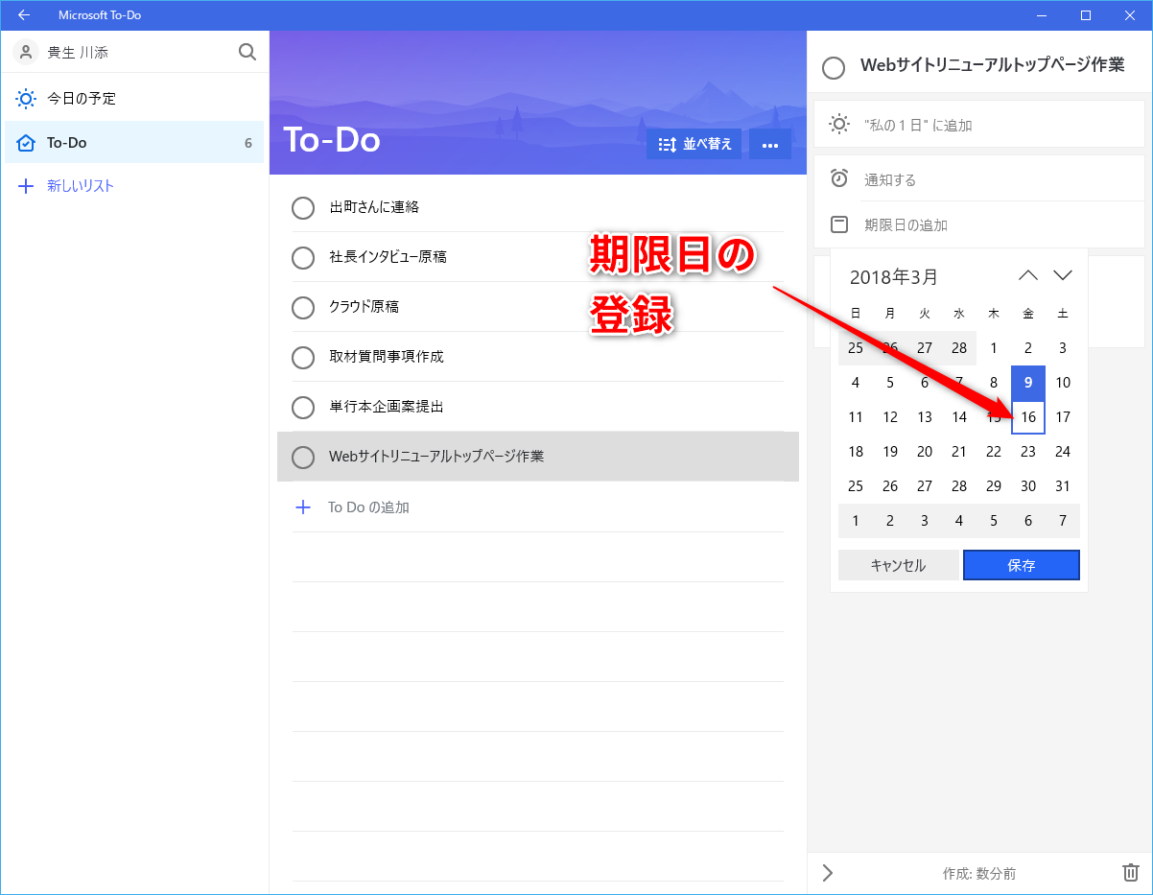Select March 16 in the calendar
Image resolution: width=1153 pixels, height=895 pixels.
pyautogui.click(x=1028, y=417)
